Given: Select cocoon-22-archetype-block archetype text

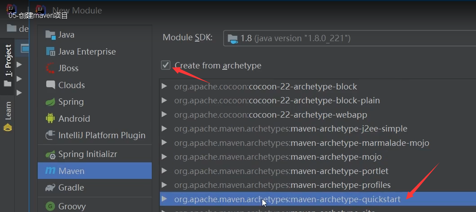Looking at the screenshot, I should tap(266, 87).
